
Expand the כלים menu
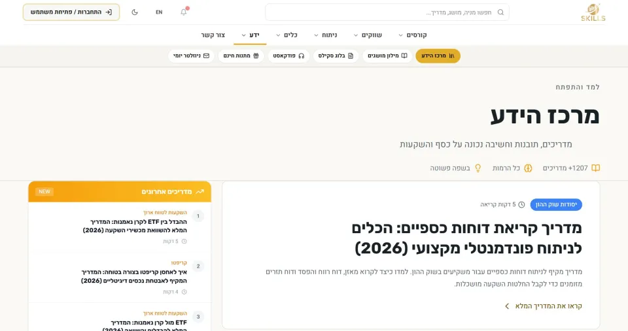pyautogui.click(x=287, y=35)
